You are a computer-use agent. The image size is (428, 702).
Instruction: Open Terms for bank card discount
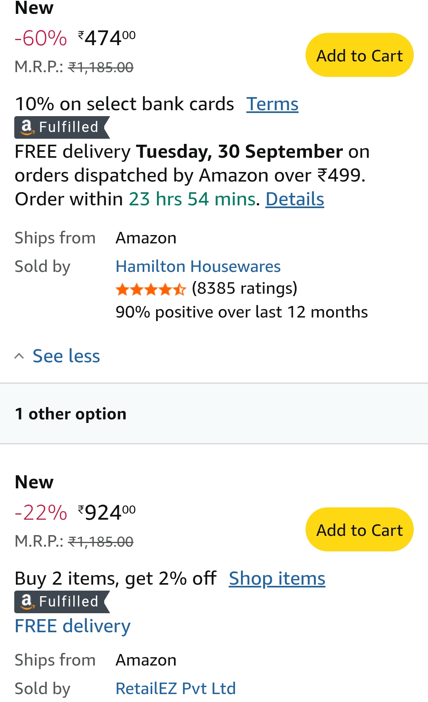pos(272,104)
